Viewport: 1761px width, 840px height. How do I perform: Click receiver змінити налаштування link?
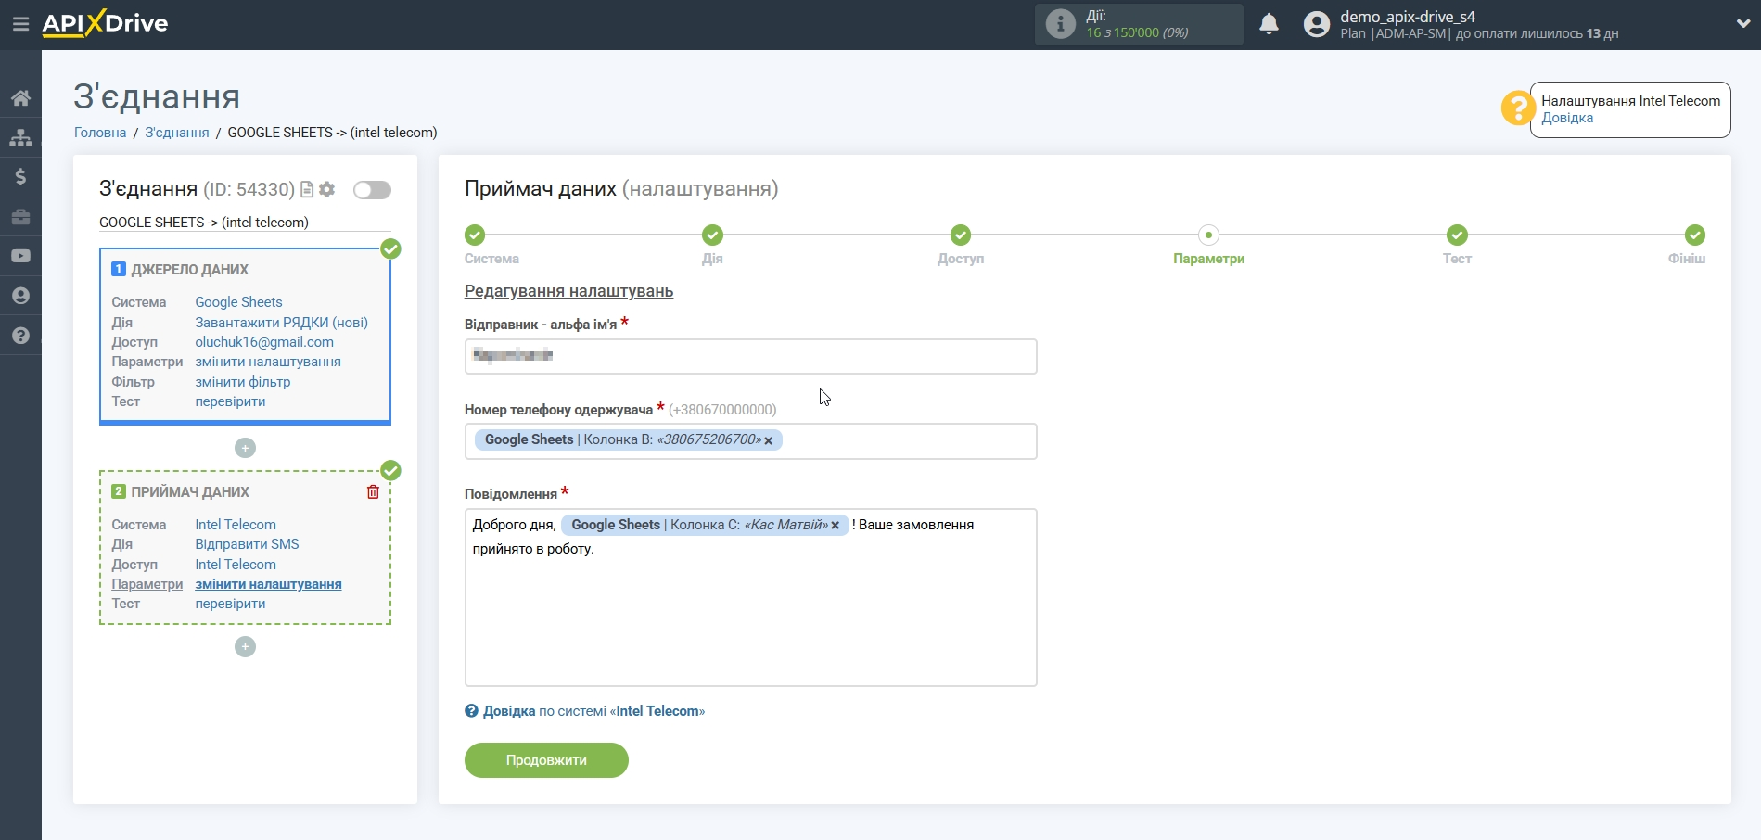point(268,584)
